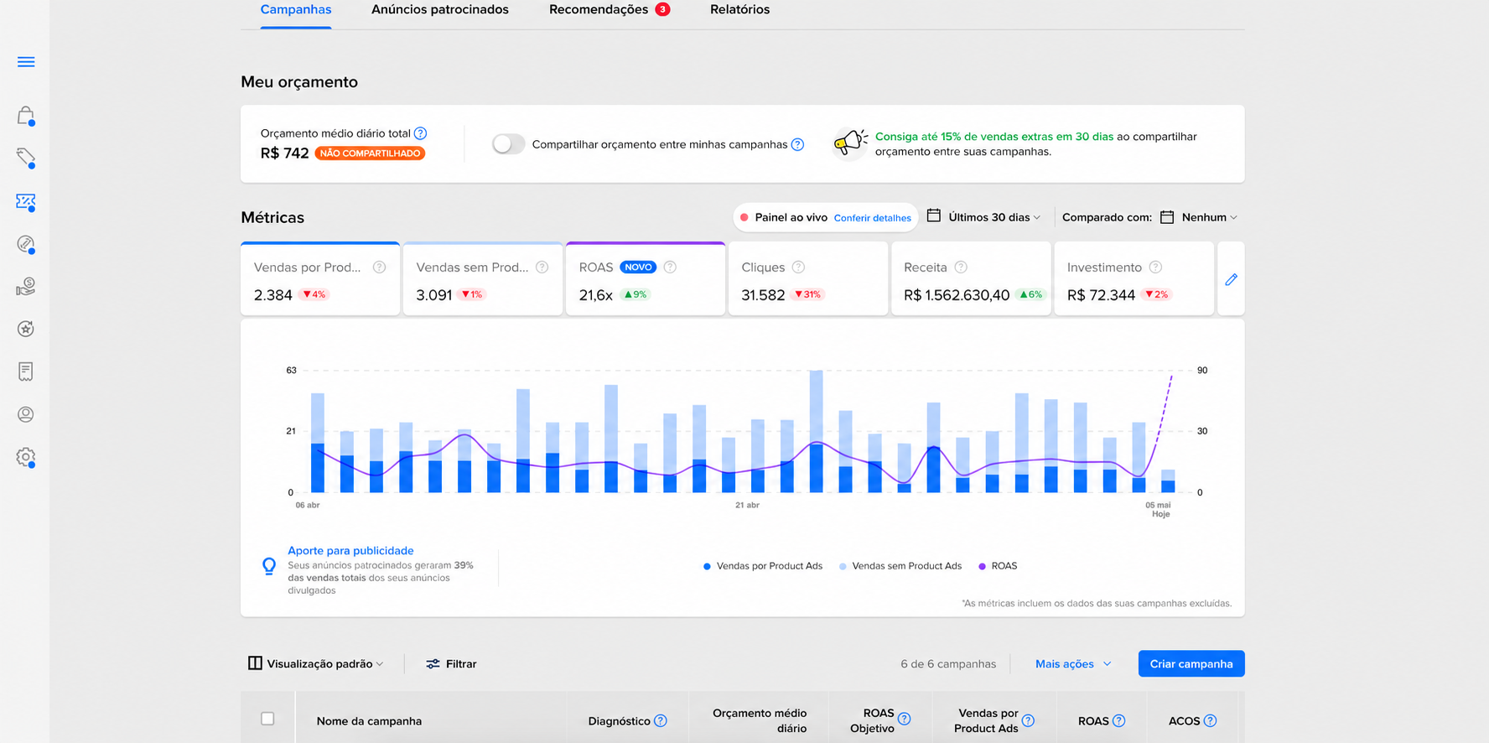
Task: Open the settings gear sidebar icon
Action: coord(26,457)
